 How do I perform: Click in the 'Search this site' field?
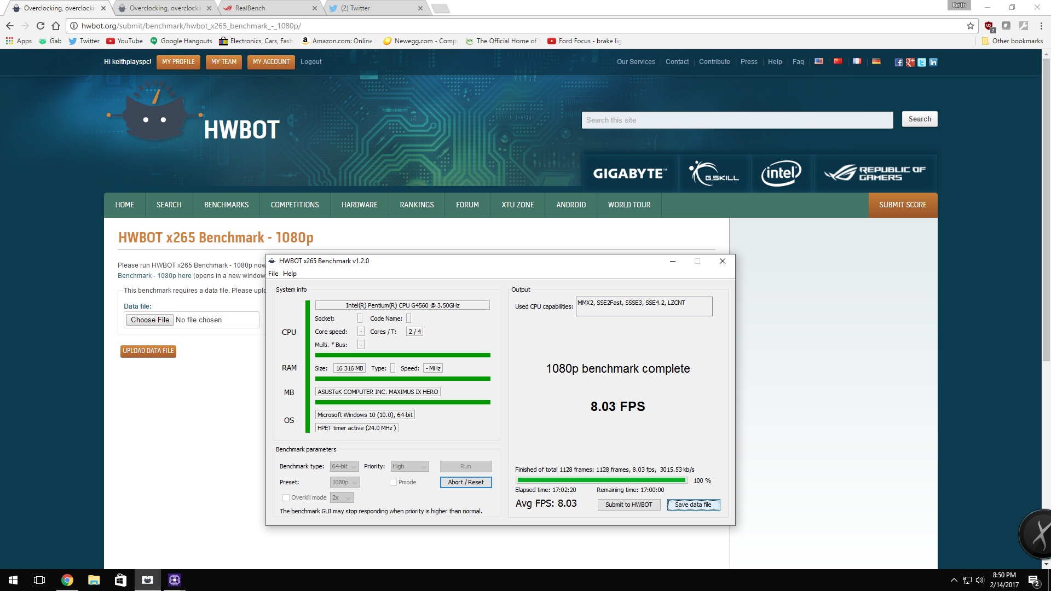click(737, 120)
